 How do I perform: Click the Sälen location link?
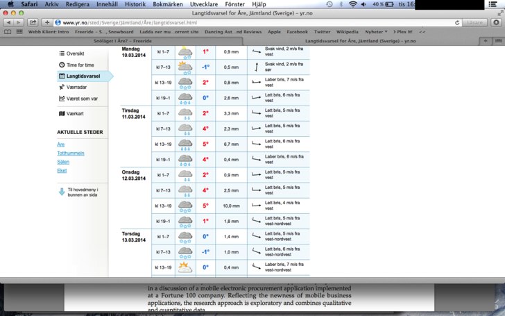(x=63, y=161)
